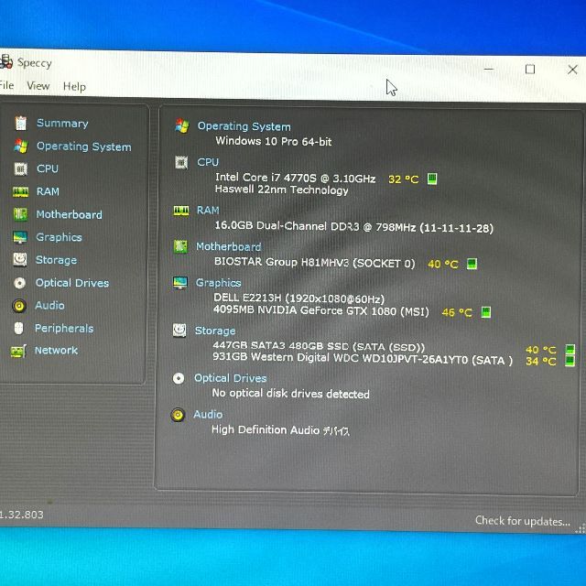Open Network in the sidebar
This screenshot has width=586, height=586.
tap(57, 351)
